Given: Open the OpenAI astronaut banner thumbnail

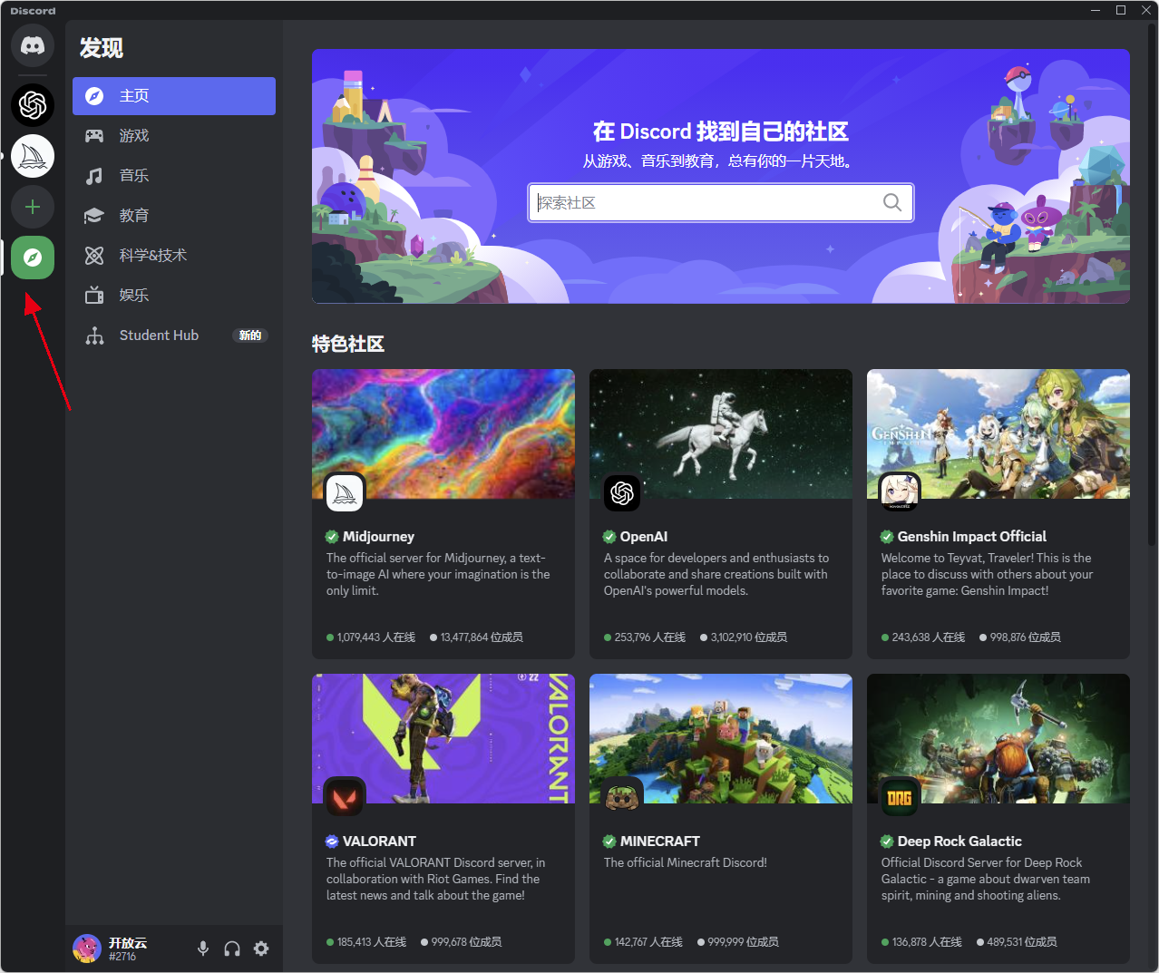Looking at the screenshot, I should 721,433.
